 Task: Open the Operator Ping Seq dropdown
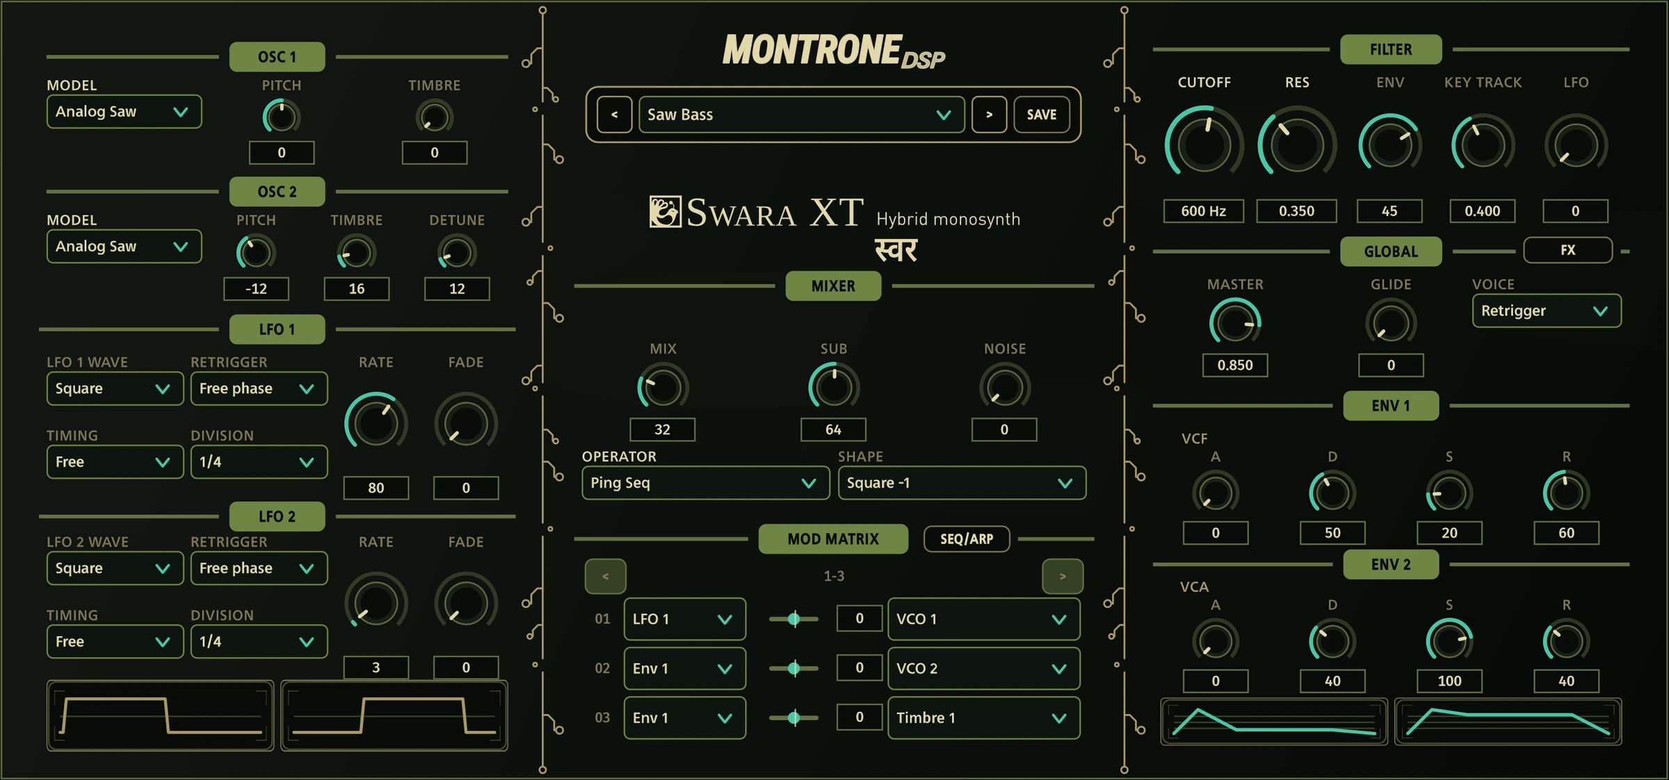705,483
